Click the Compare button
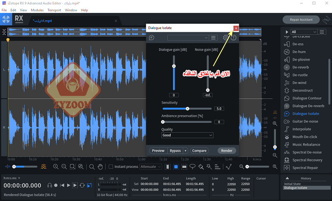 coord(199,151)
